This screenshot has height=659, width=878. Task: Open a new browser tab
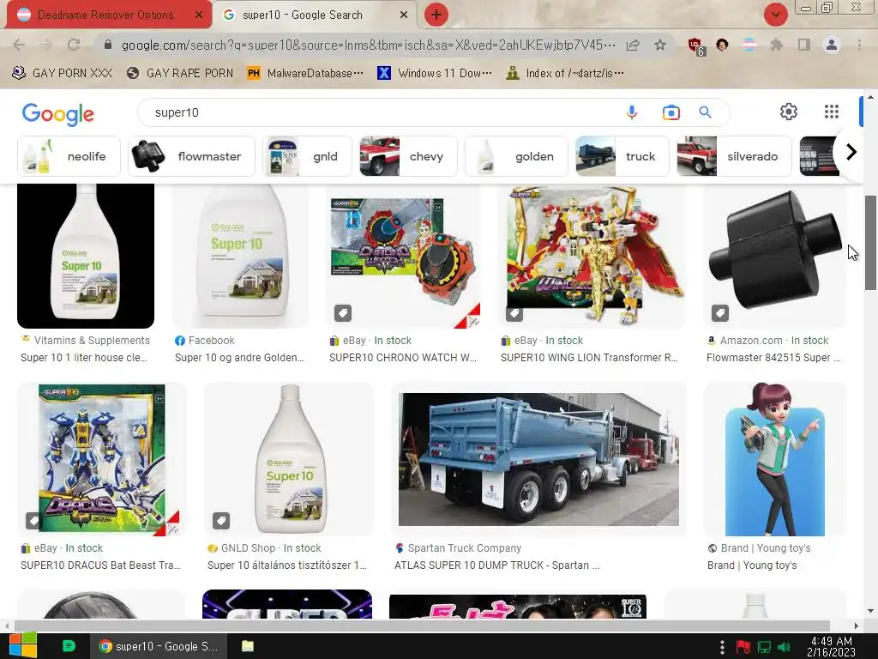click(436, 15)
